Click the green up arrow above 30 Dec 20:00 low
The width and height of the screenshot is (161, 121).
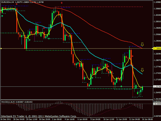pos(49,39)
